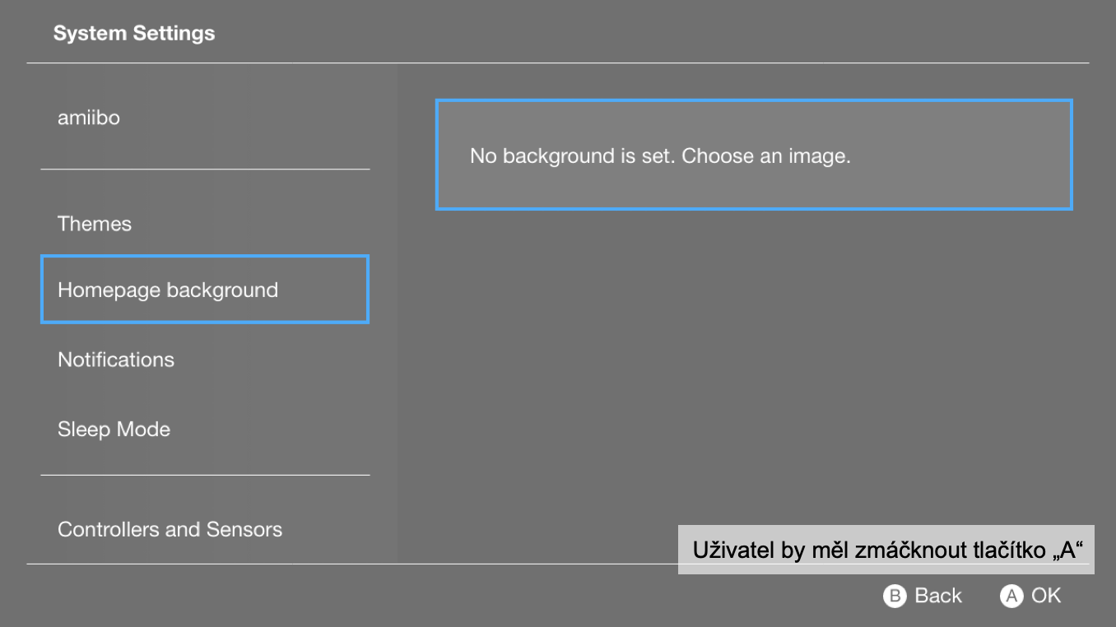Click the circled A button icon

click(x=1011, y=596)
